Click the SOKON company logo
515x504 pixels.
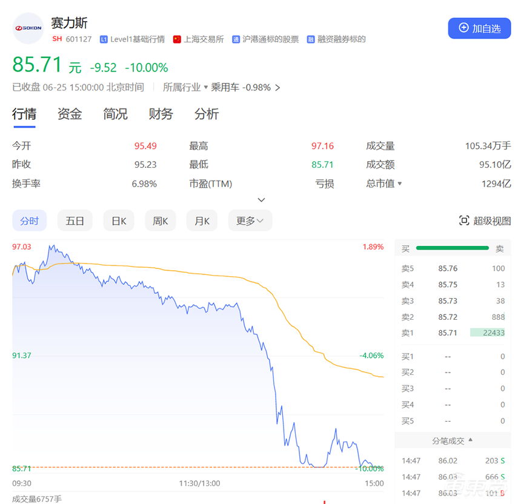tap(27, 28)
